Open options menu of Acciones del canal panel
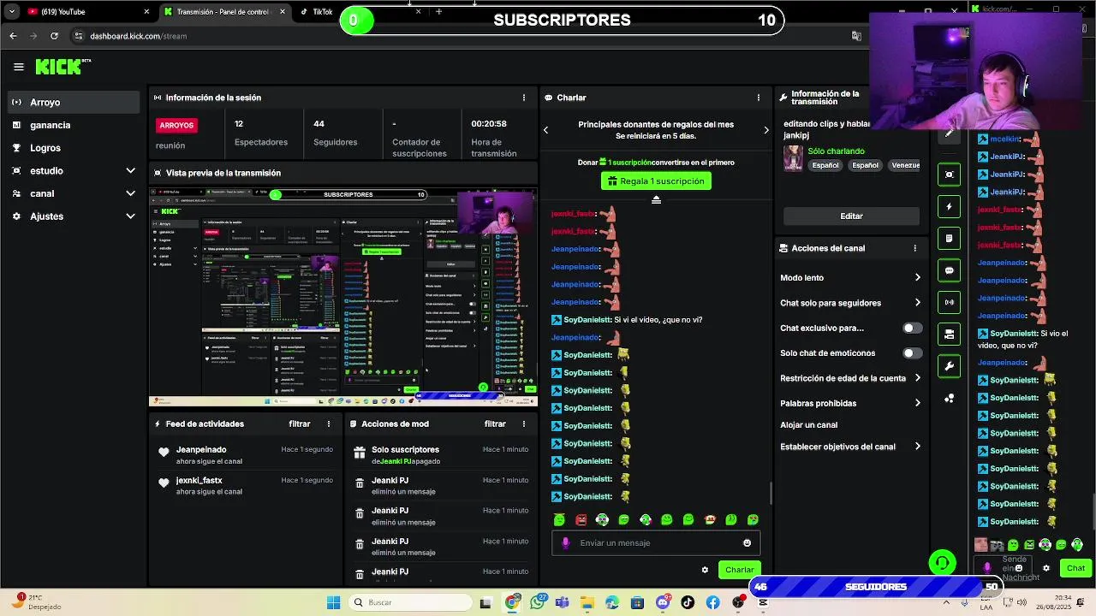1096x616 pixels. pos(914,248)
